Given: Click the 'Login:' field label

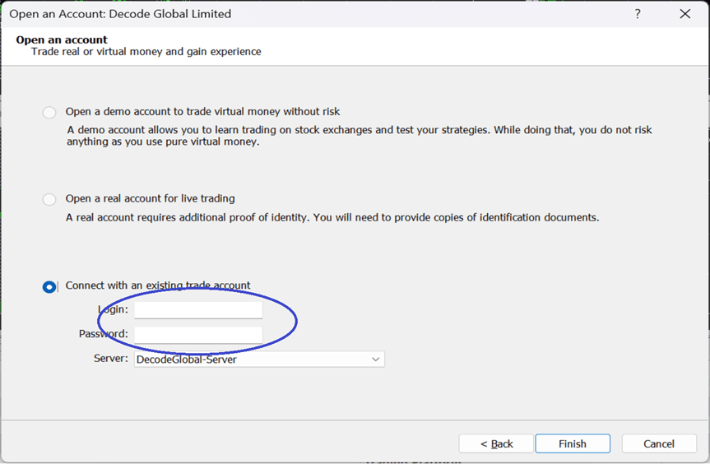Looking at the screenshot, I should tap(113, 309).
